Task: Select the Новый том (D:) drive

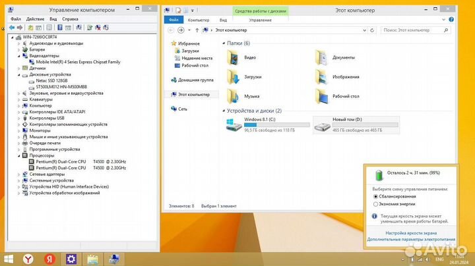Action: click(356, 124)
